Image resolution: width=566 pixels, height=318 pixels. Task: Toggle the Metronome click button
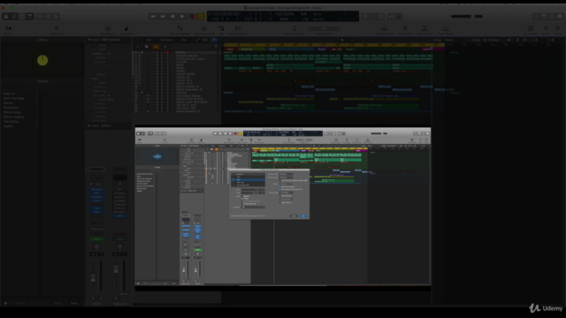point(399,16)
